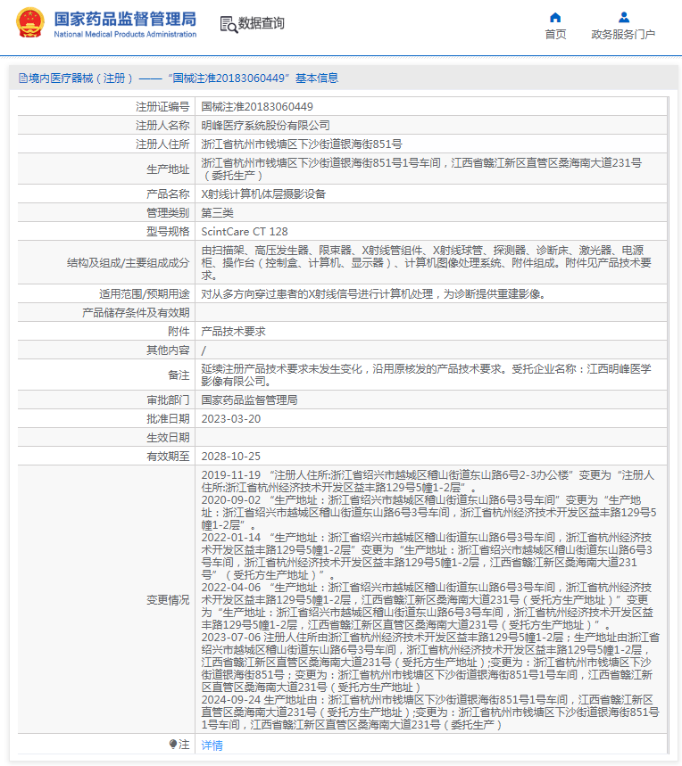The width and height of the screenshot is (682, 766).
Task: Click the 管理类别 row label
Action: [168, 213]
